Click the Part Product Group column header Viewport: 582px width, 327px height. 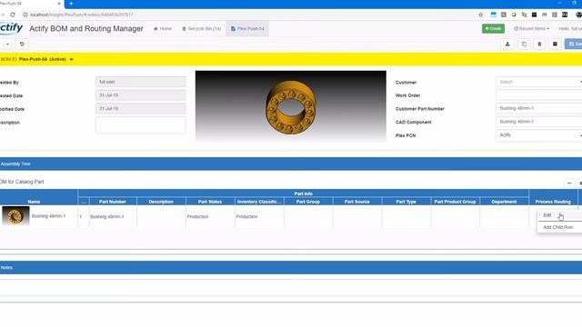point(455,202)
